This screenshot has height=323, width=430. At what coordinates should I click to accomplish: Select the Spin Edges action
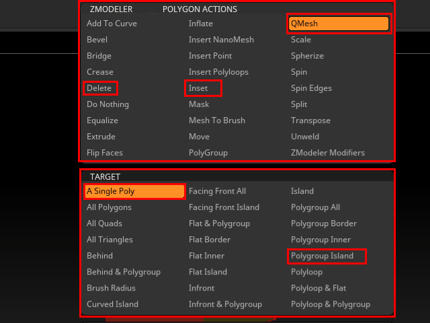click(x=311, y=88)
